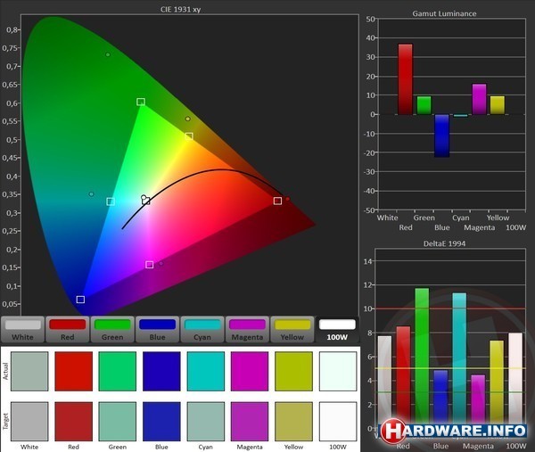Click the Actual red swatch
Image resolution: width=535 pixels, height=452 pixels.
[73, 370]
